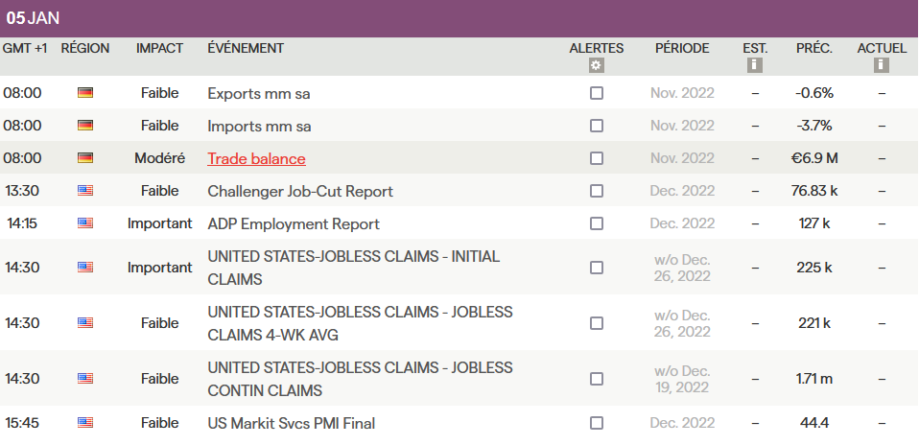Click the US flag beside US Markit Svcs PMI
The height and width of the screenshot is (445, 919).
pos(85,423)
